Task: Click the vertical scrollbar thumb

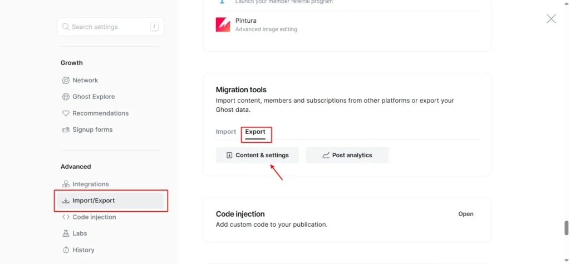Action: (567, 228)
